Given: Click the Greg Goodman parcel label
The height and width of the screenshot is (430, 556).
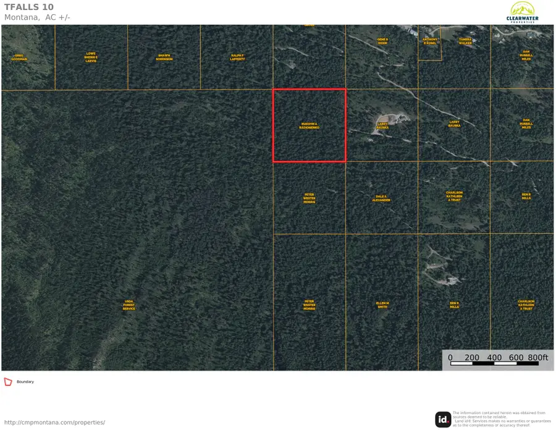Looking at the screenshot, I should [x=19, y=57].
